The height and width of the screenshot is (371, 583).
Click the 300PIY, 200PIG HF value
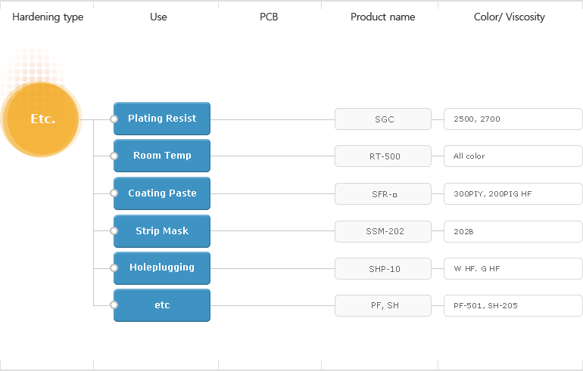(513, 193)
